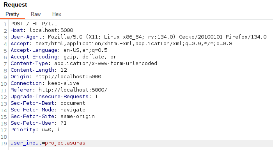Select the Pretty tab
The image size is (273, 150).
12,14
